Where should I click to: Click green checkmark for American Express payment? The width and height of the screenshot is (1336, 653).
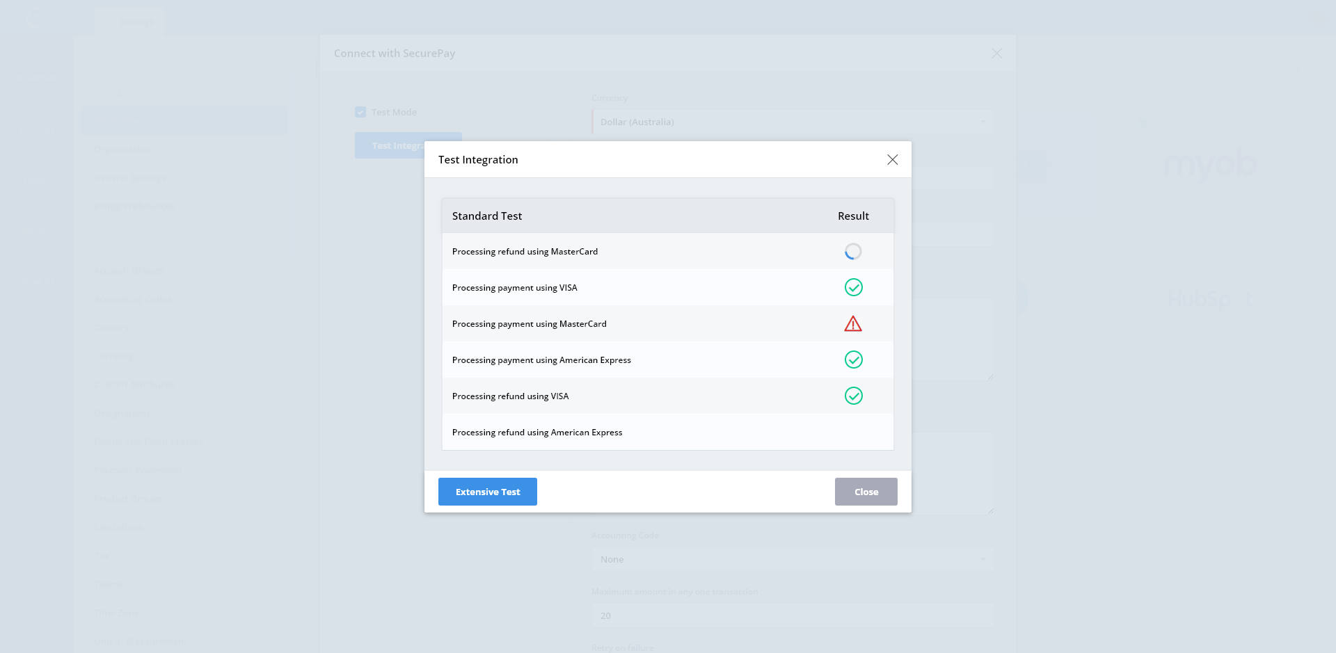click(853, 360)
